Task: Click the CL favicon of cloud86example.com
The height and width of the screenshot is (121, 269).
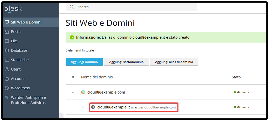Action: (83, 92)
